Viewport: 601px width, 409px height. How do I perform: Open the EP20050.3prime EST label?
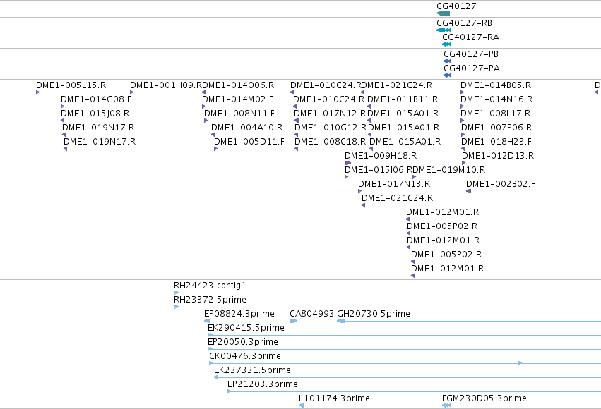pos(243,342)
